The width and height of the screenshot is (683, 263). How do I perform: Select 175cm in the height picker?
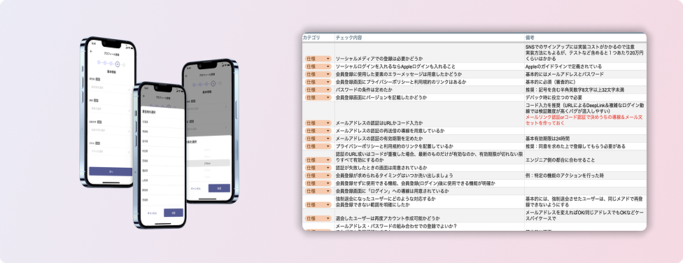click(x=208, y=163)
